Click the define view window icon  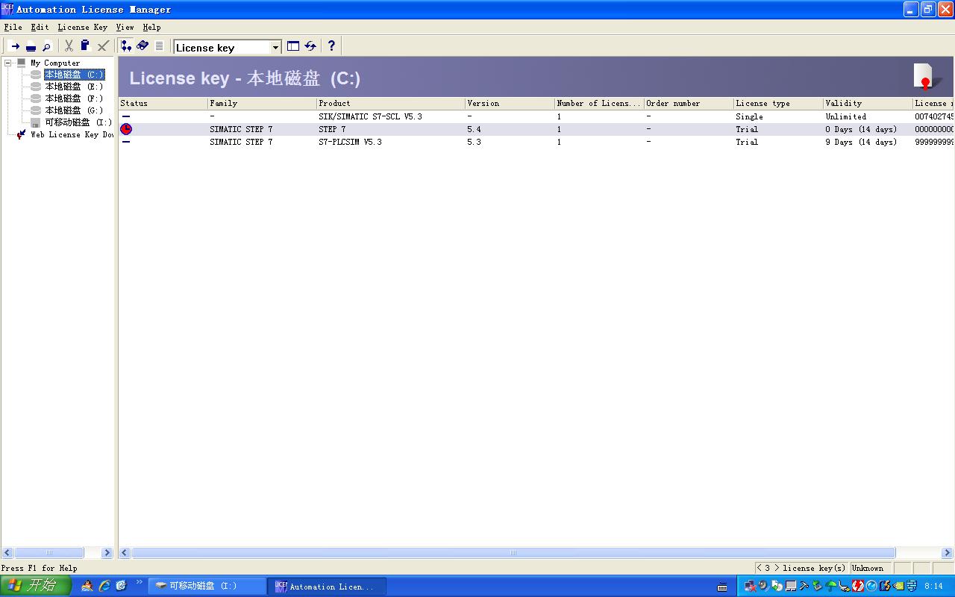[293, 46]
